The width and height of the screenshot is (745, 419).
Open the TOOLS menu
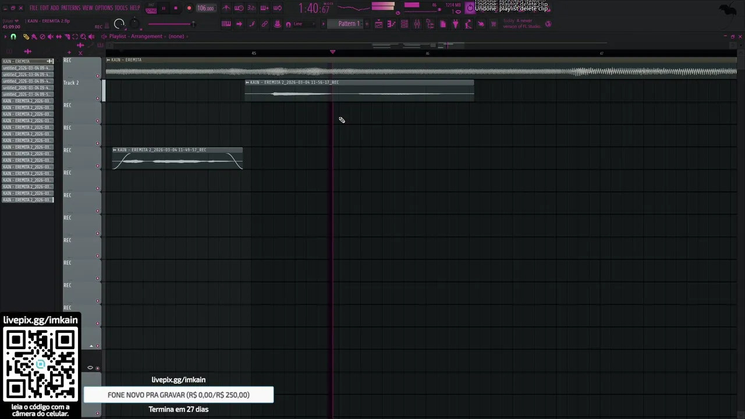[121, 8]
